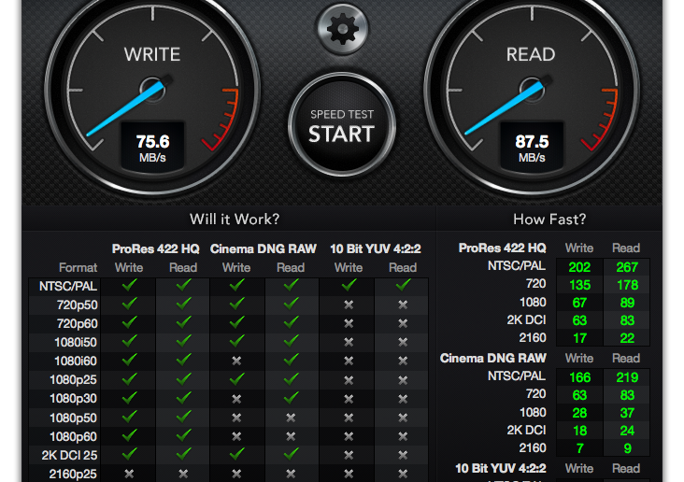Viewport: 684px width, 482px height.
Task: Open settings with the gear icon
Action: point(342,29)
